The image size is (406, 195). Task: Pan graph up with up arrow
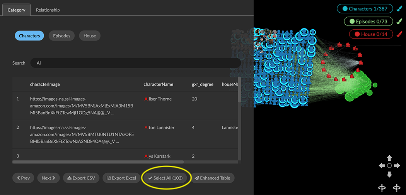coord(389,158)
